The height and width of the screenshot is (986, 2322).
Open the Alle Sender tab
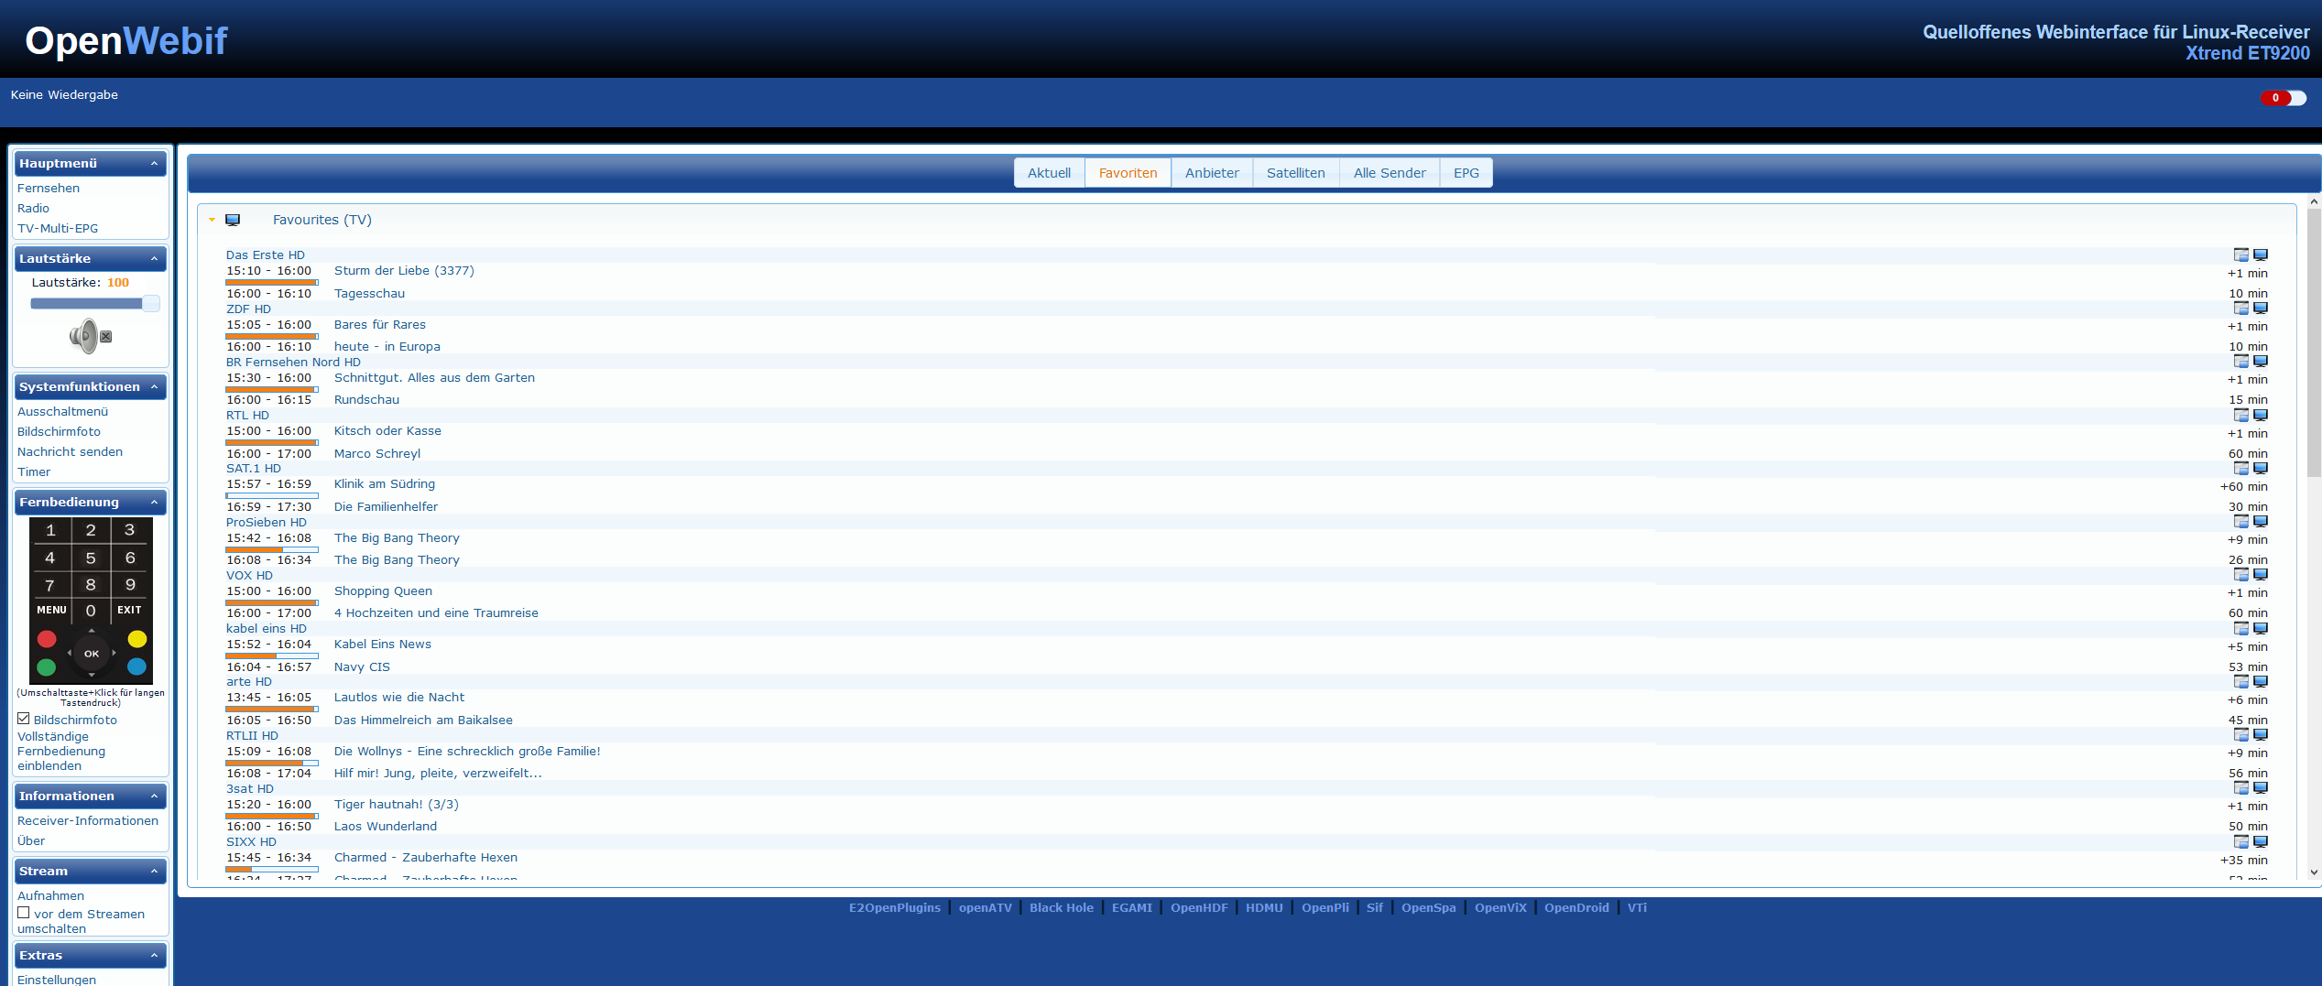(1389, 173)
